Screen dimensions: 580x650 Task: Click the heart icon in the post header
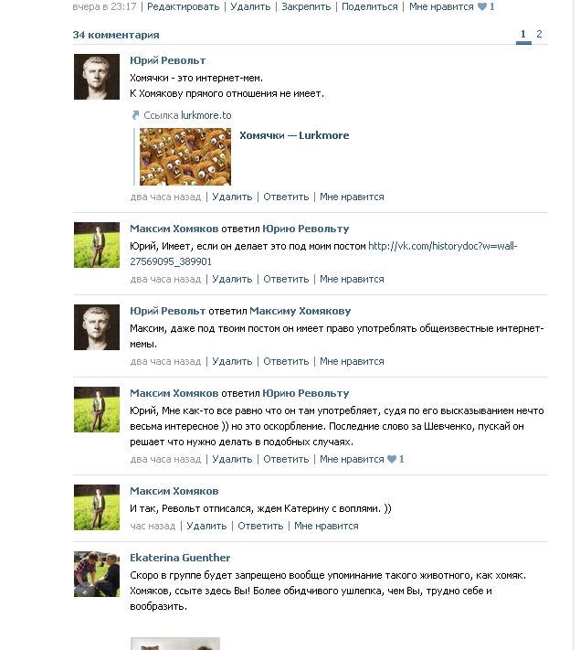pos(481,6)
